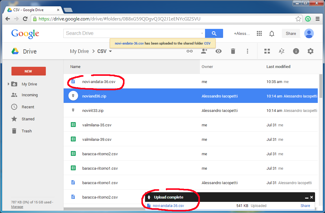Click the Google logo

[x=25, y=34]
